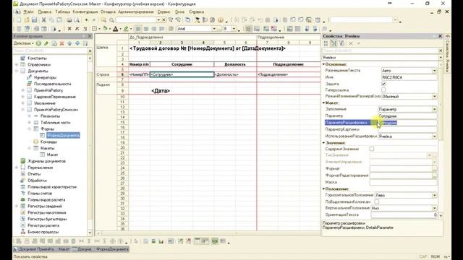Click the <Дата> cell in the template
Viewport: 463px width, 260px height.
161,91
